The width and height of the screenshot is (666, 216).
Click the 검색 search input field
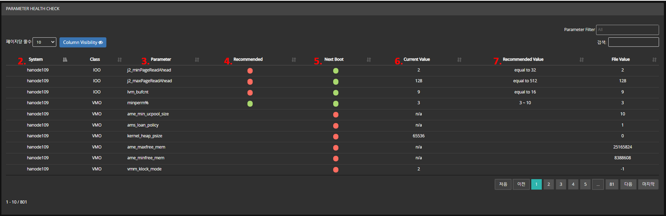[633, 42]
